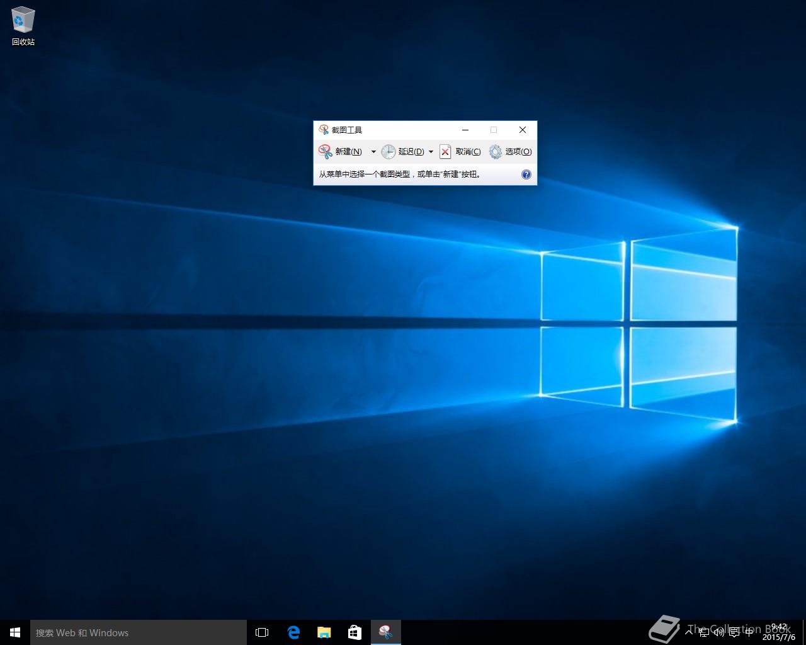
Task: Click the 取消(C) cancel button
Action: 460,151
